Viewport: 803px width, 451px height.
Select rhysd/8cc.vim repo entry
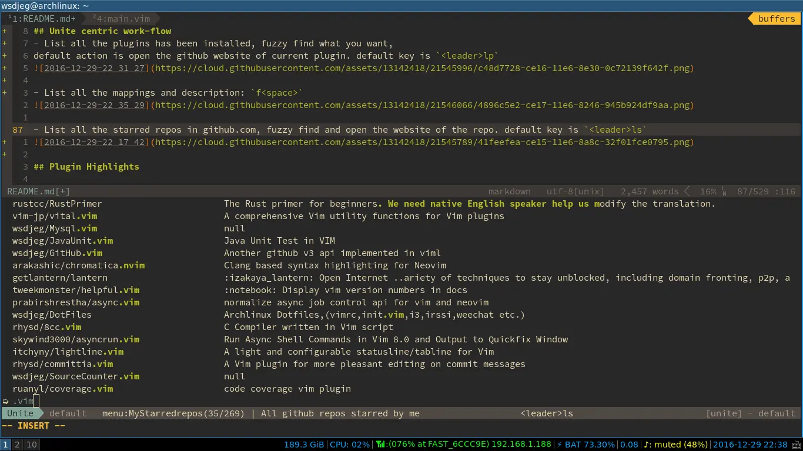pos(46,327)
